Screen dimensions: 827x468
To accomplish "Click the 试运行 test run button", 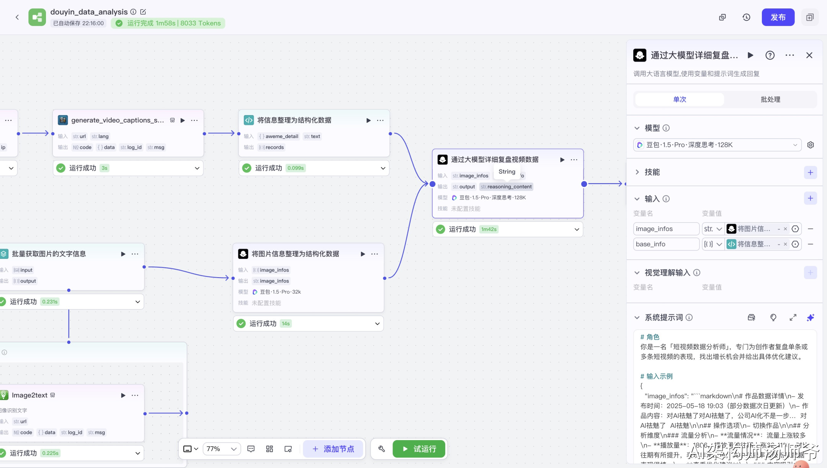I will pos(419,448).
